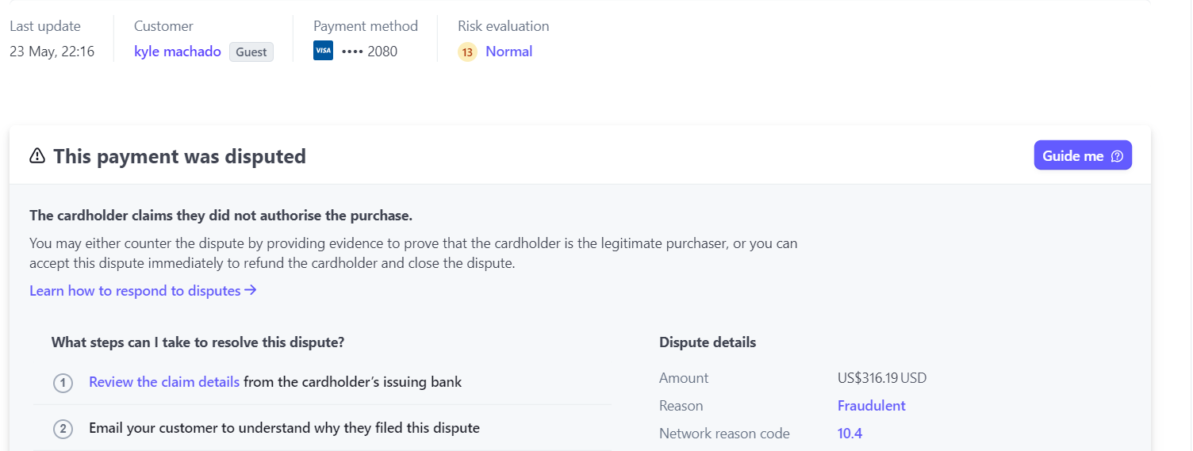This screenshot has width=1193, height=451.
Task: Click the risk score 13 badge
Action: [467, 52]
